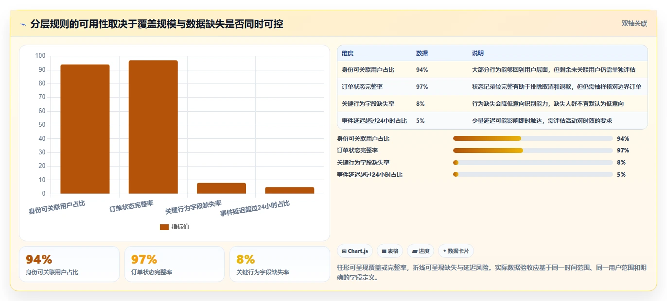
Task: Click the 订单状态完整率 progress bar
Action: (x=533, y=150)
